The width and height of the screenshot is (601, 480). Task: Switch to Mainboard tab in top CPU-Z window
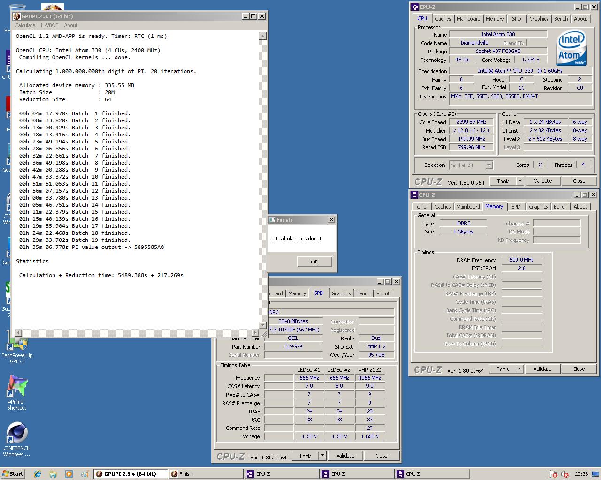(469, 19)
